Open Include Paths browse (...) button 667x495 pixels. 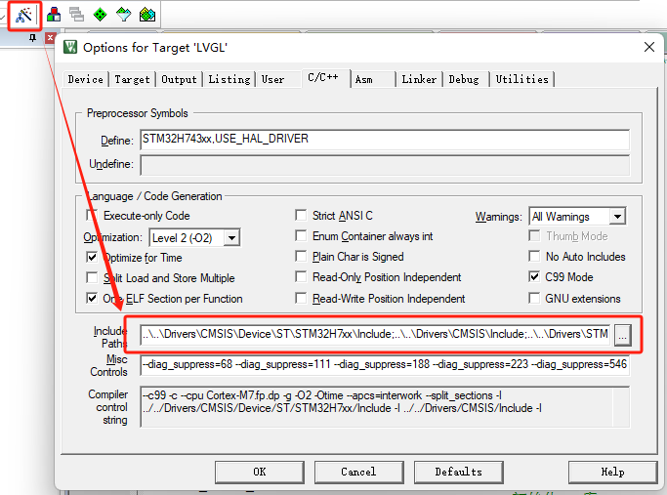622,335
